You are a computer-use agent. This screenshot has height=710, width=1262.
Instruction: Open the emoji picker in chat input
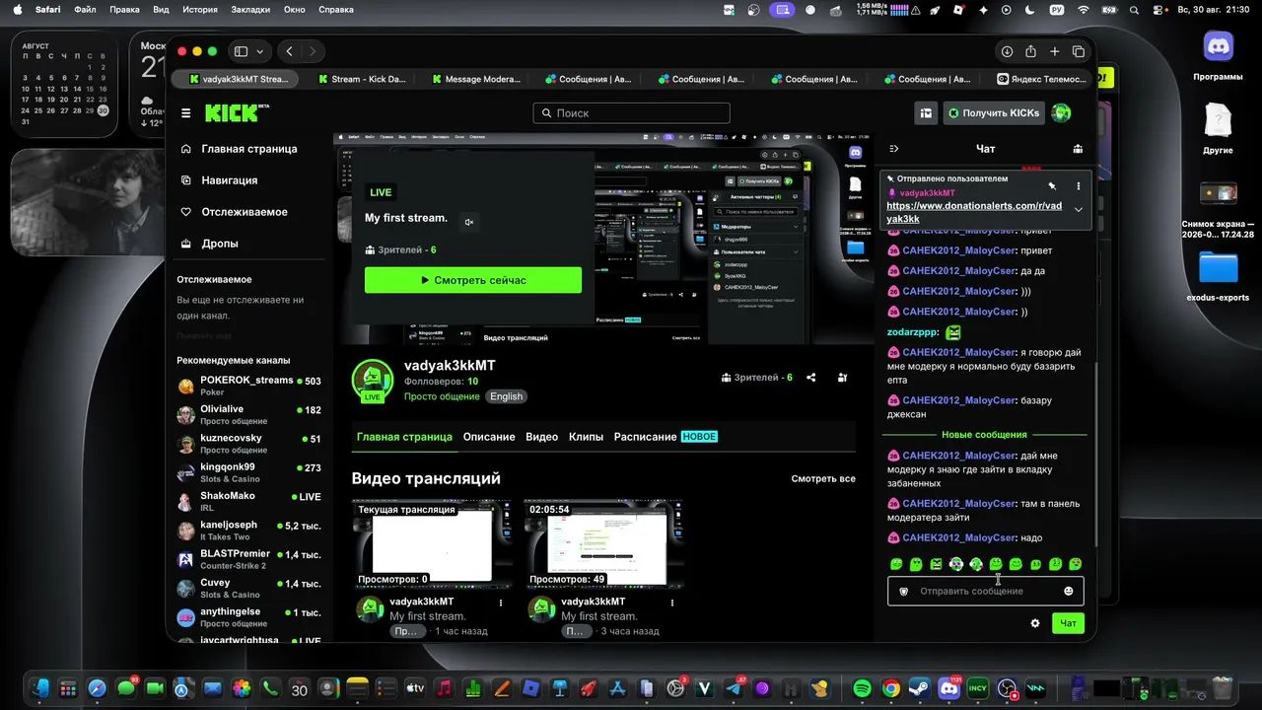click(x=1068, y=591)
